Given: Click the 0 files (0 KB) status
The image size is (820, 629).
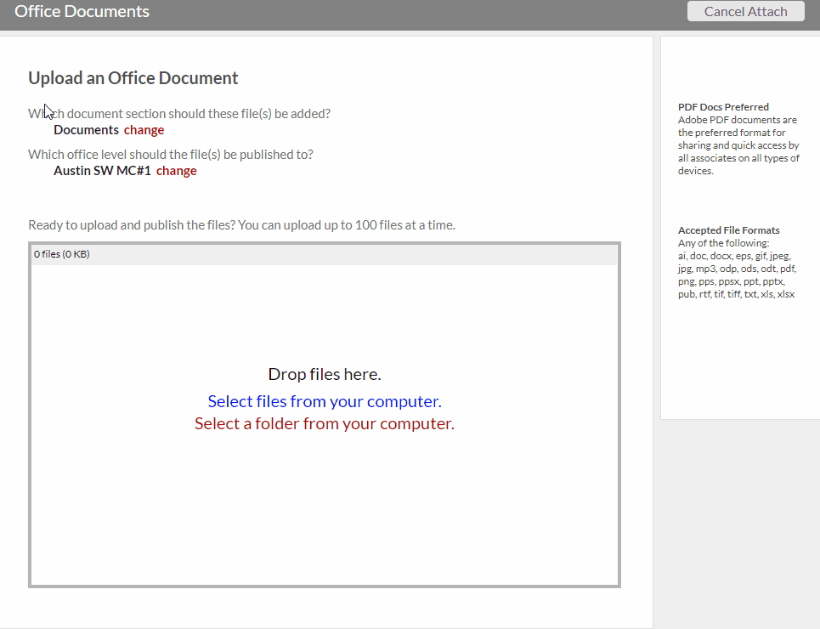Looking at the screenshot, I should pyautogui.click(x=62, y=254).
